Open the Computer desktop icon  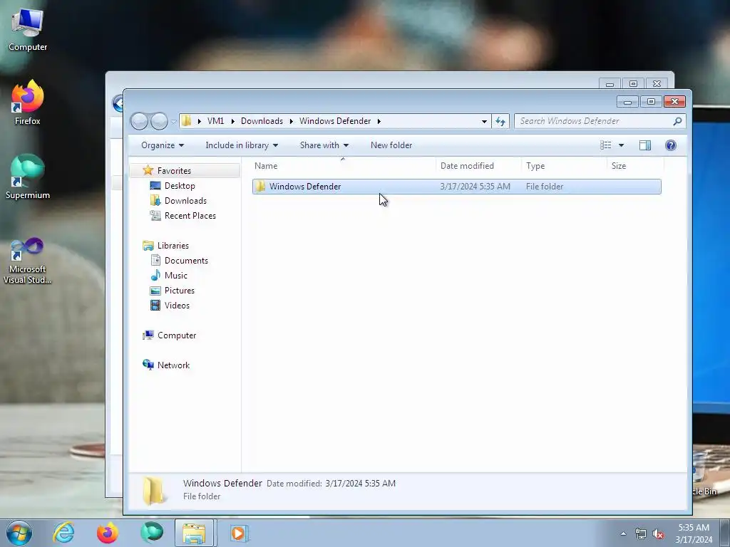(28, 30)
